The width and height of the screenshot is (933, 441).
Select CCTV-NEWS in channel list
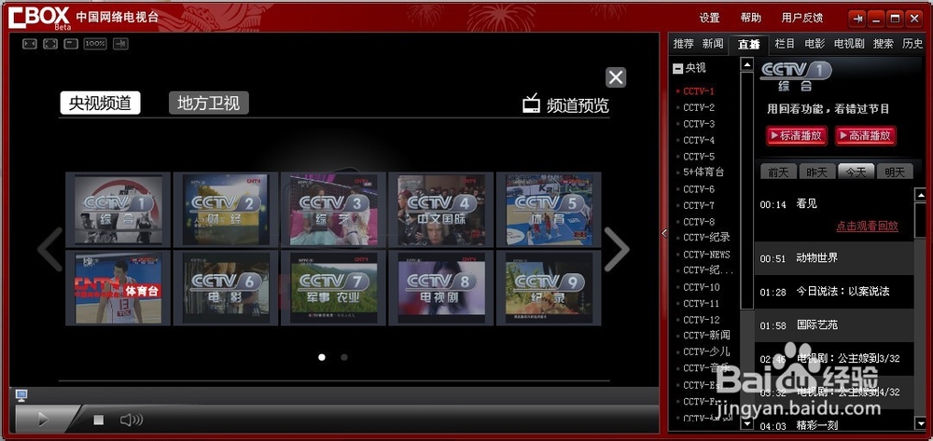coord(706,255)
